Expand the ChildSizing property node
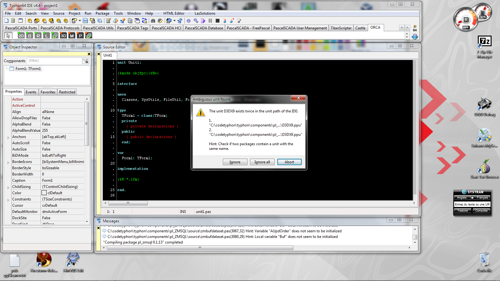 pos(8,187)
